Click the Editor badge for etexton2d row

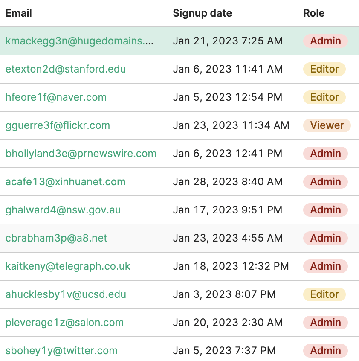point(324,69)
